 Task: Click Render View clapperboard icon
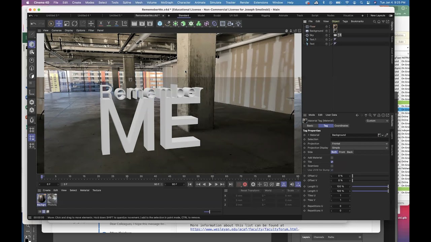pos(134,24)
